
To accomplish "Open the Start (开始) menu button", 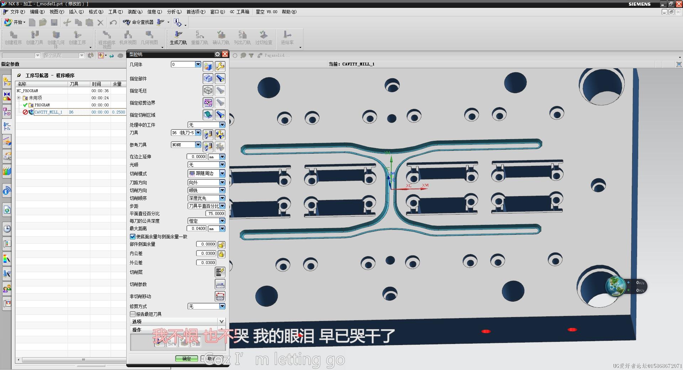I will tap(15, 22).
